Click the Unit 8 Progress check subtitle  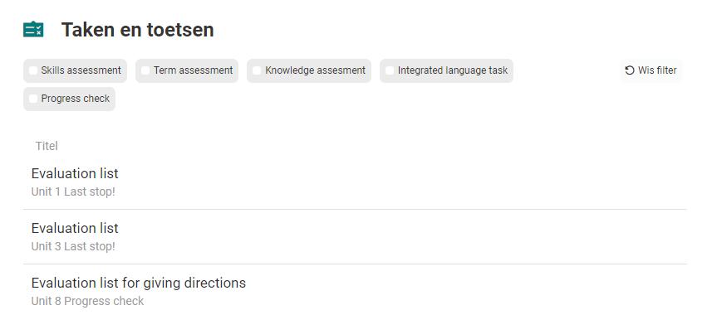pyautogui.click(x=87, y=301)
